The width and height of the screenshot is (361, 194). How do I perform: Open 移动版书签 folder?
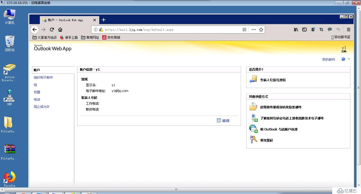pyautogui.click(x=341, y=37)
